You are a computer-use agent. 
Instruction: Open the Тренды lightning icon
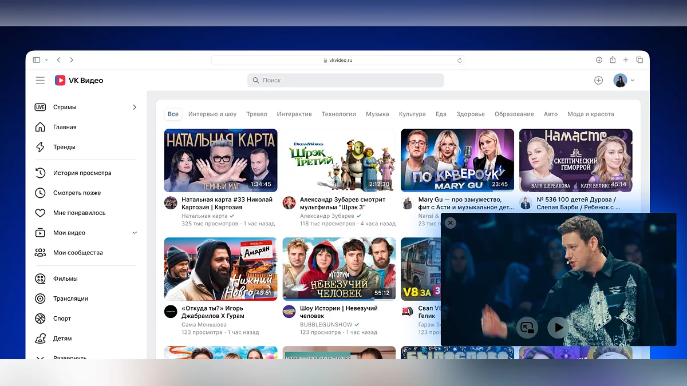pos(40,147)
